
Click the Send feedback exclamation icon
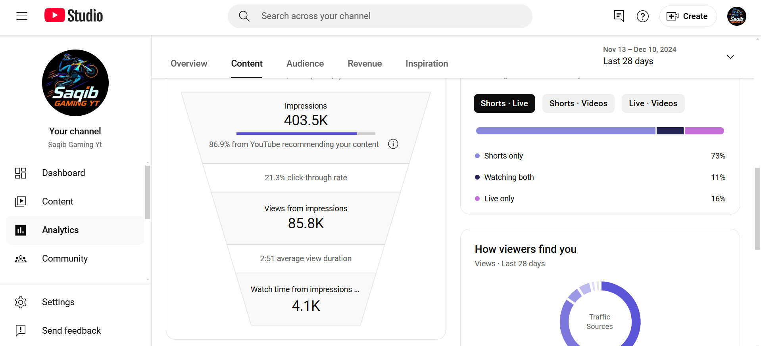pos(21,331)
